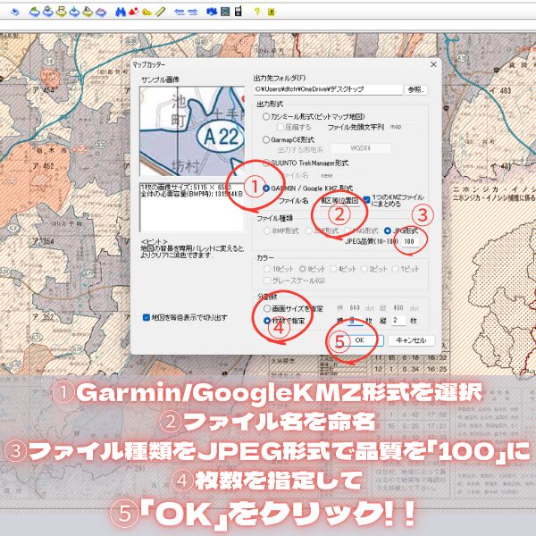The width and height of the screenshot is (536, 536).
Task: Click the 出力先フォルダ path field
Action: point(328,89)
